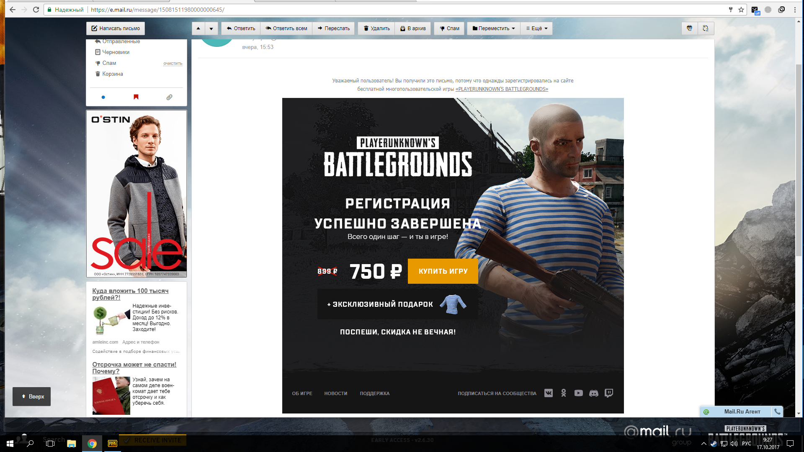
Task: Filter messages with attachments via paperclip icon
Action: 169,97
